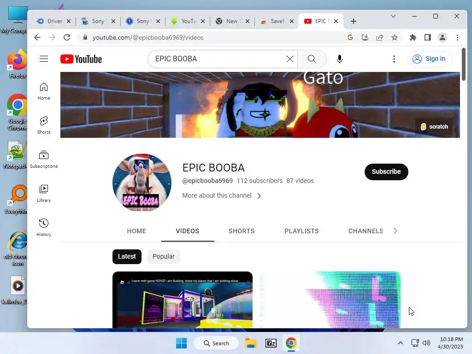Image resolution: width=472 pixels, height=354 pixels.
Task: Click the 87 videos text
Action: click(300, 181)
